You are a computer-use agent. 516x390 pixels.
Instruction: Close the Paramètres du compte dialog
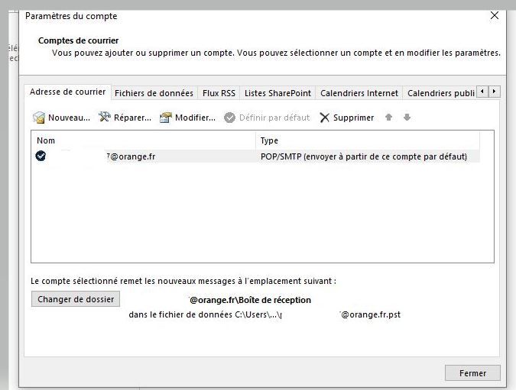[494, 15]
